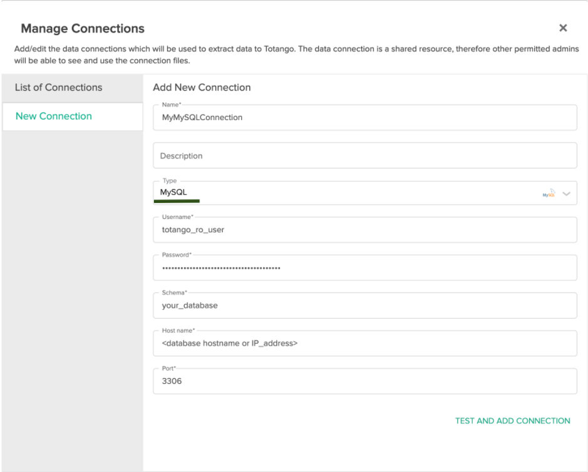The width and height of the screenshot is (588, 472).
Task: Click the MySQL logo icon
Action: [549, 193]
